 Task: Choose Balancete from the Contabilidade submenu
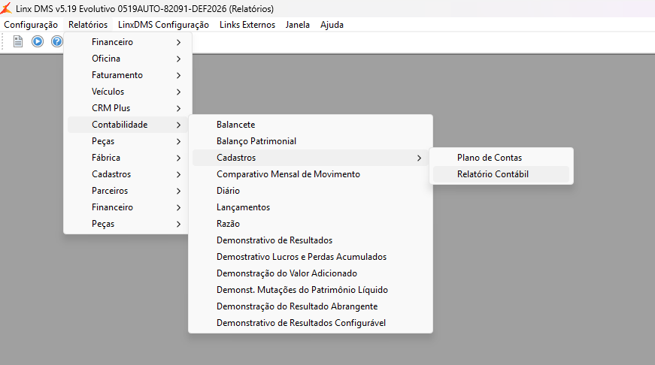coord(235,125)
